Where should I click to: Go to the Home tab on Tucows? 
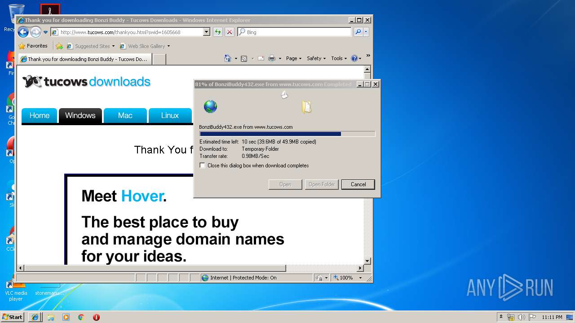40,115
